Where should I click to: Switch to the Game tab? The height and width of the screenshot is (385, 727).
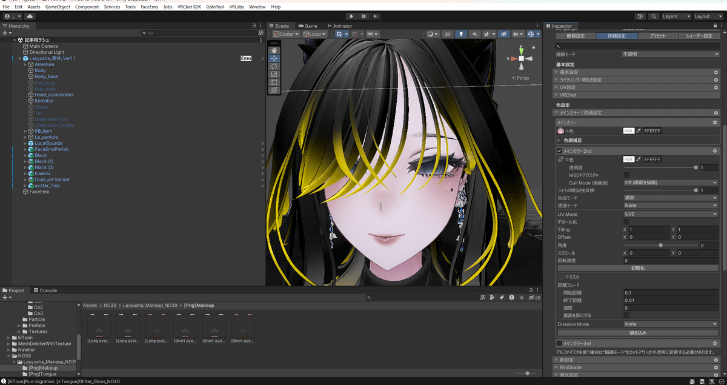pyautogui.click(x=307, y=26)
